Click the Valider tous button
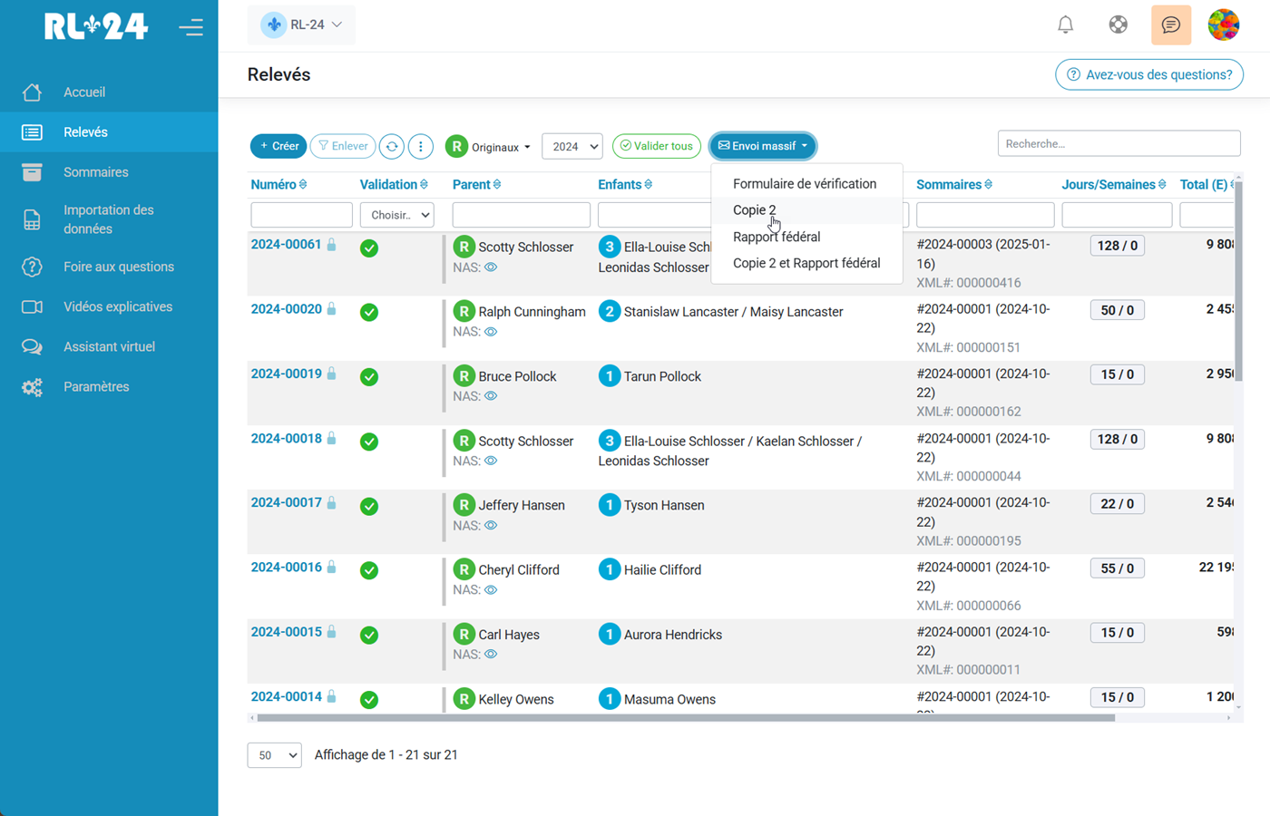 pyautogui.click(x=655, y=146)
